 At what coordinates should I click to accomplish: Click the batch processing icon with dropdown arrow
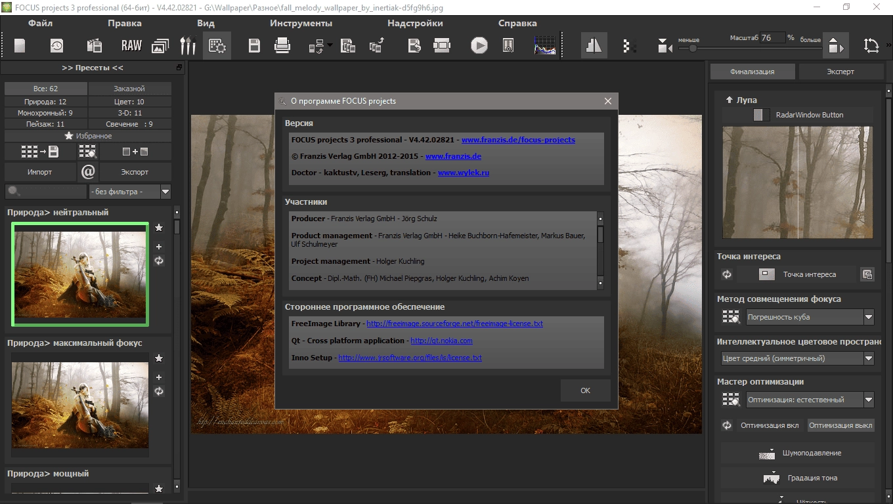tap(320, 46)
